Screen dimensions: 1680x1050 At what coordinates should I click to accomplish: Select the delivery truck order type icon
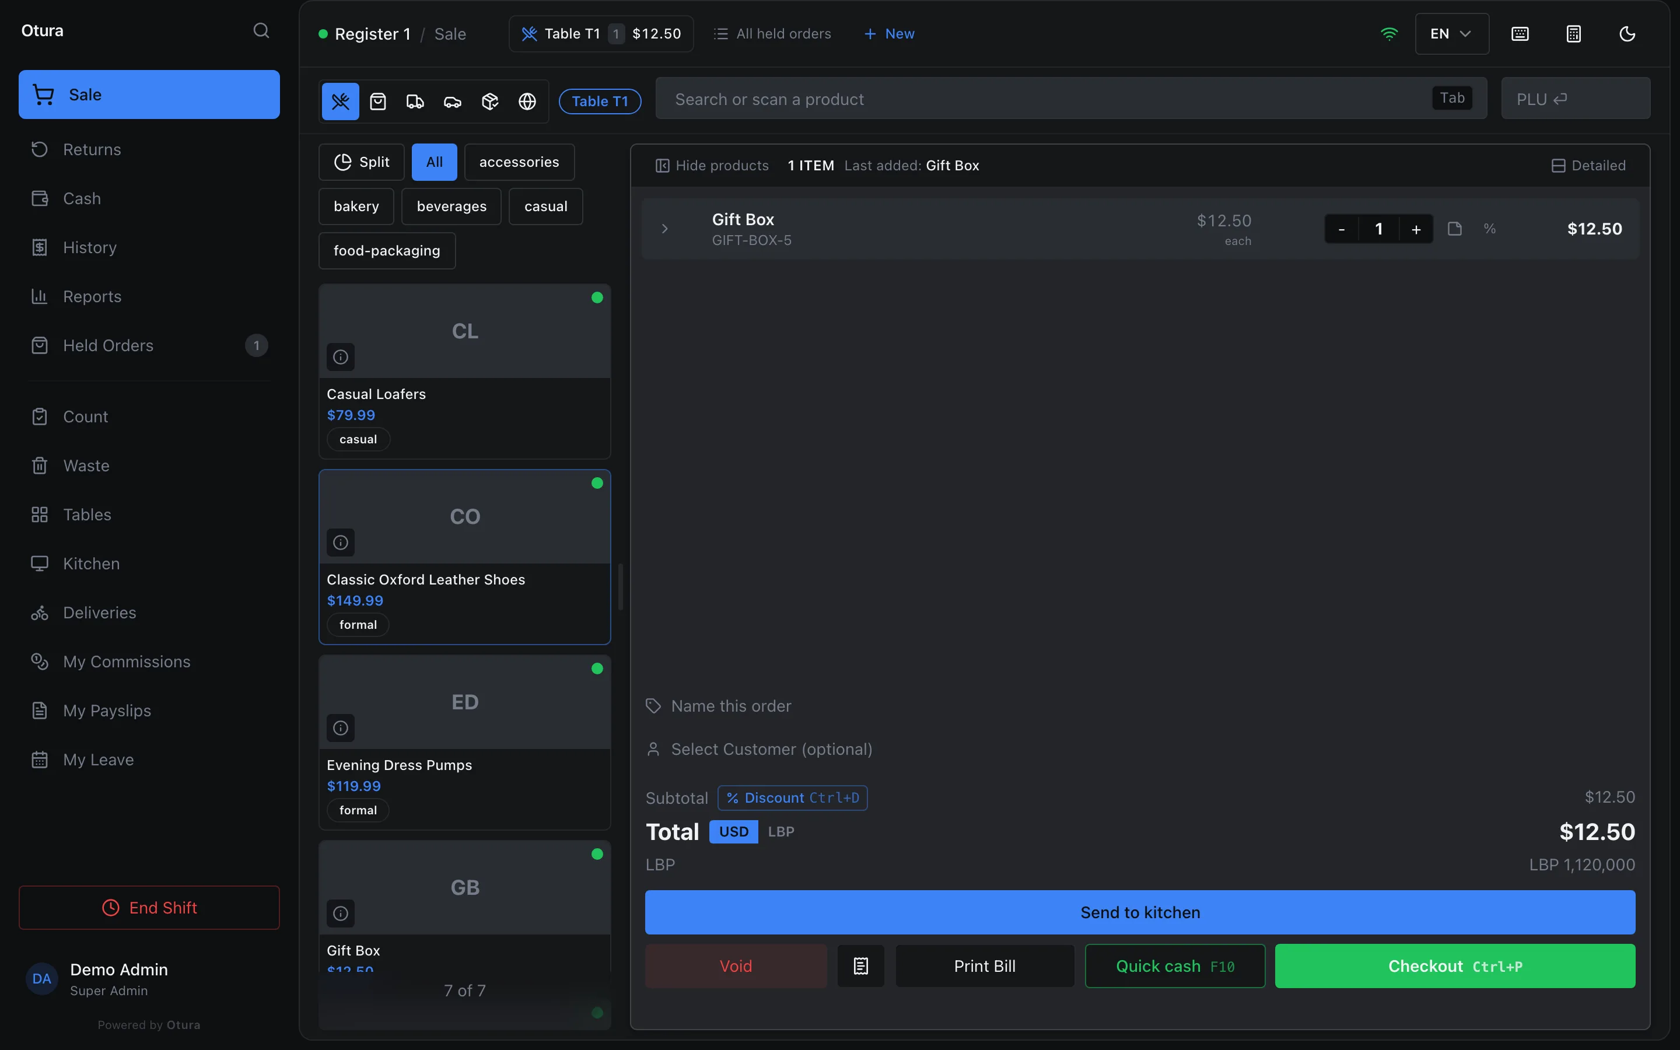[x=415, y=101]
